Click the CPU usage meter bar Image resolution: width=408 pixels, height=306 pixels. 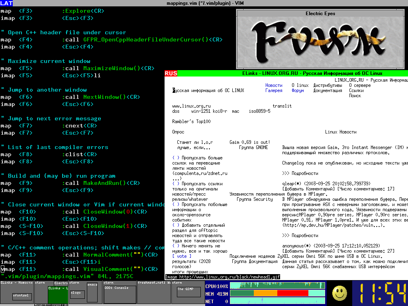point(277,286)
